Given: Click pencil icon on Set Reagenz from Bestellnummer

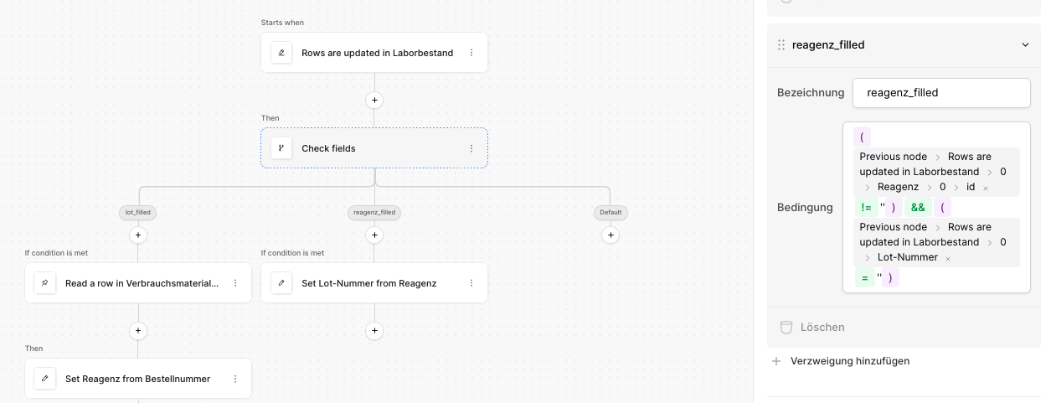Looking at the screenshot, I should pyautogui.click(x=45, y=379).
